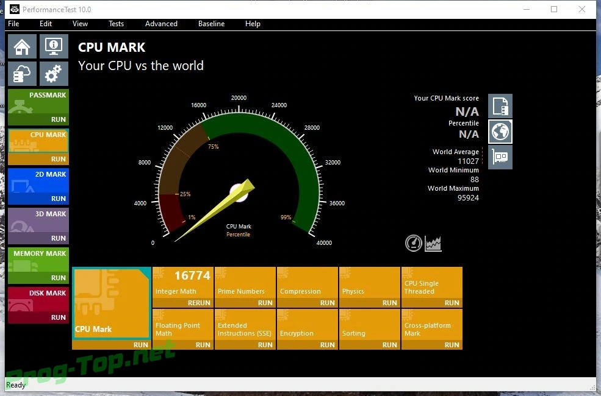Open the Advanced menu

pyautogui.click(x=161, y=24)
